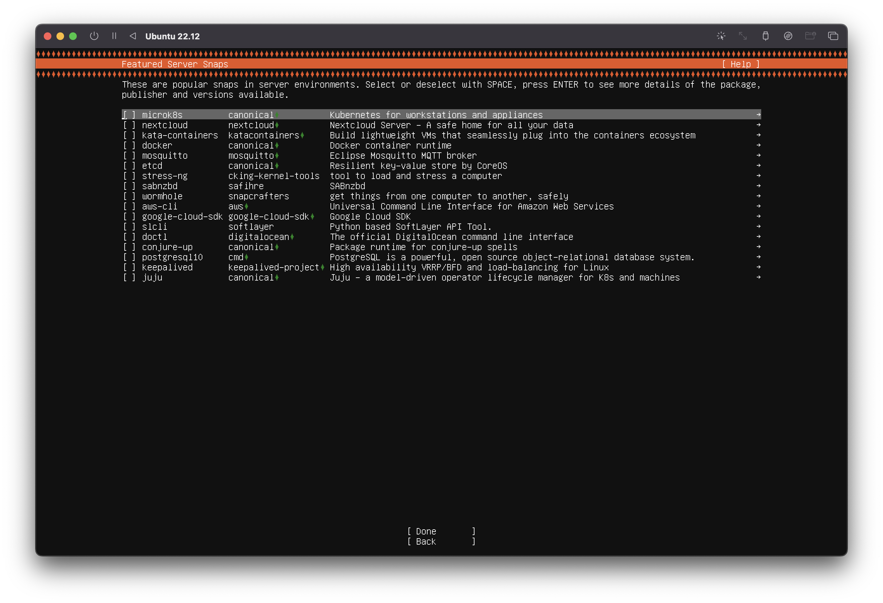Open the disc drive image icon

(788, 36)
